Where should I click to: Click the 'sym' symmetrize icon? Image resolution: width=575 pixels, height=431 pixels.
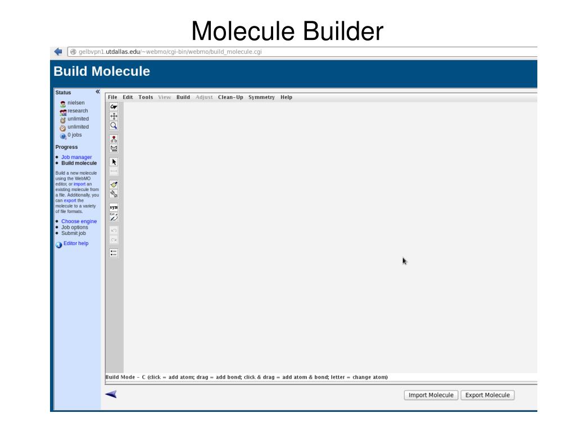click(x=114, y=207)
